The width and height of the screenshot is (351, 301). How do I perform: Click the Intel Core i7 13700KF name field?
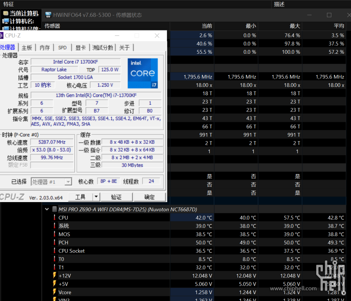coord(76,62)
